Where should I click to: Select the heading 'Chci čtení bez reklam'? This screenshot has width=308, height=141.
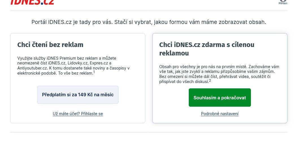pyautogui.click(x=50, y=45)
